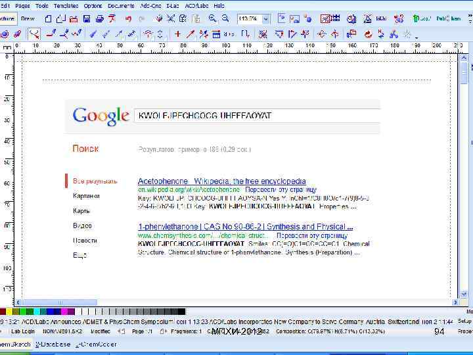Viewport: 473px width, 355px height.
Task: Pick the black color swatch
Action: coord(181,312)
